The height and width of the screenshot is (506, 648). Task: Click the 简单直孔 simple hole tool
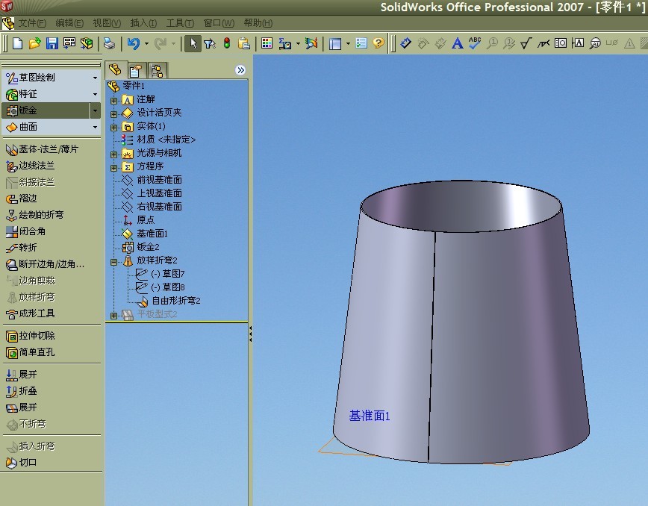coord(30,352)
